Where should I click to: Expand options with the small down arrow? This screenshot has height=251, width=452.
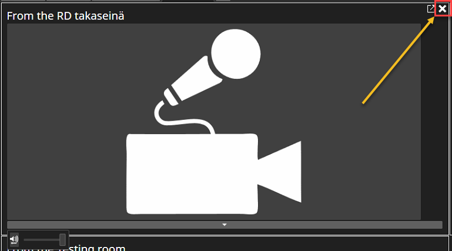click(225, 225)
